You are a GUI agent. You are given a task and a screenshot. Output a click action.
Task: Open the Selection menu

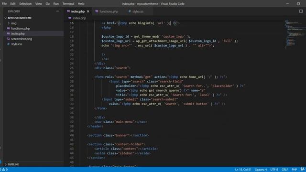tap(25, 4)
